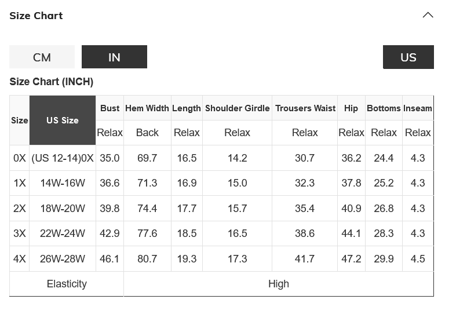
Task: Select the Bust column header
Action: 110,108
